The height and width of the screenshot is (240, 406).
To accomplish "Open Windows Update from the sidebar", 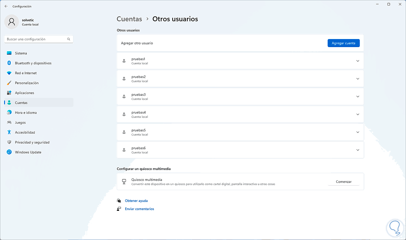I will click(x=27, y=152).
